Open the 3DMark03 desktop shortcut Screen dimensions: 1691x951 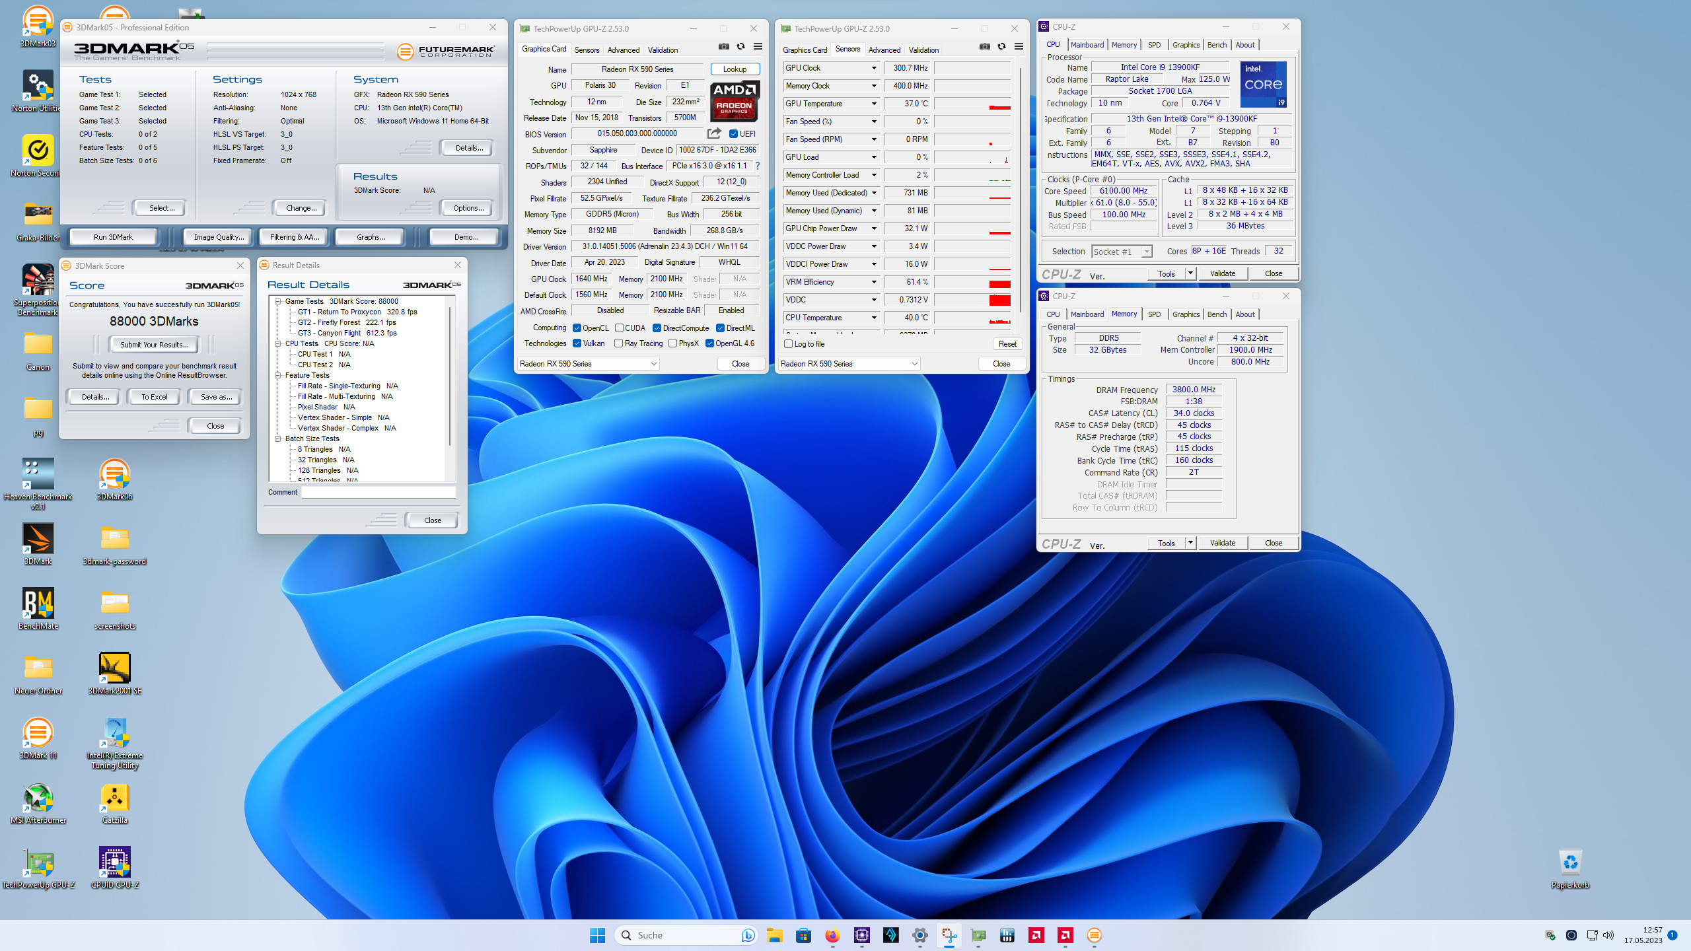click(x=38, y=26)
